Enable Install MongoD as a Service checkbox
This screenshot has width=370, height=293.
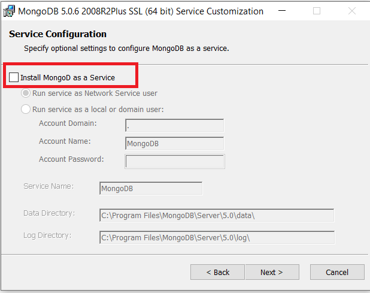pyautogui.click(x=14, y=77)
